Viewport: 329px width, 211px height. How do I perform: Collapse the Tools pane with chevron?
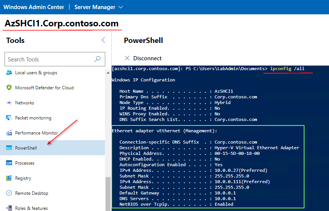[103, 40]
